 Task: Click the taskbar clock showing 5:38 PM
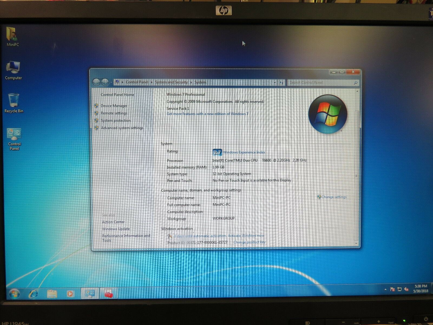pos(421,288)
